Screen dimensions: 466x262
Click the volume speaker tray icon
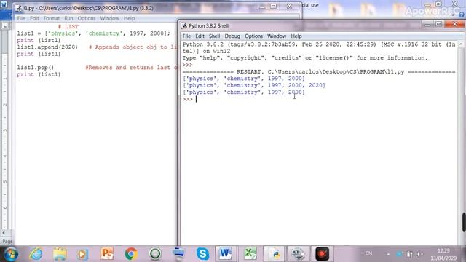pos(419,254)
